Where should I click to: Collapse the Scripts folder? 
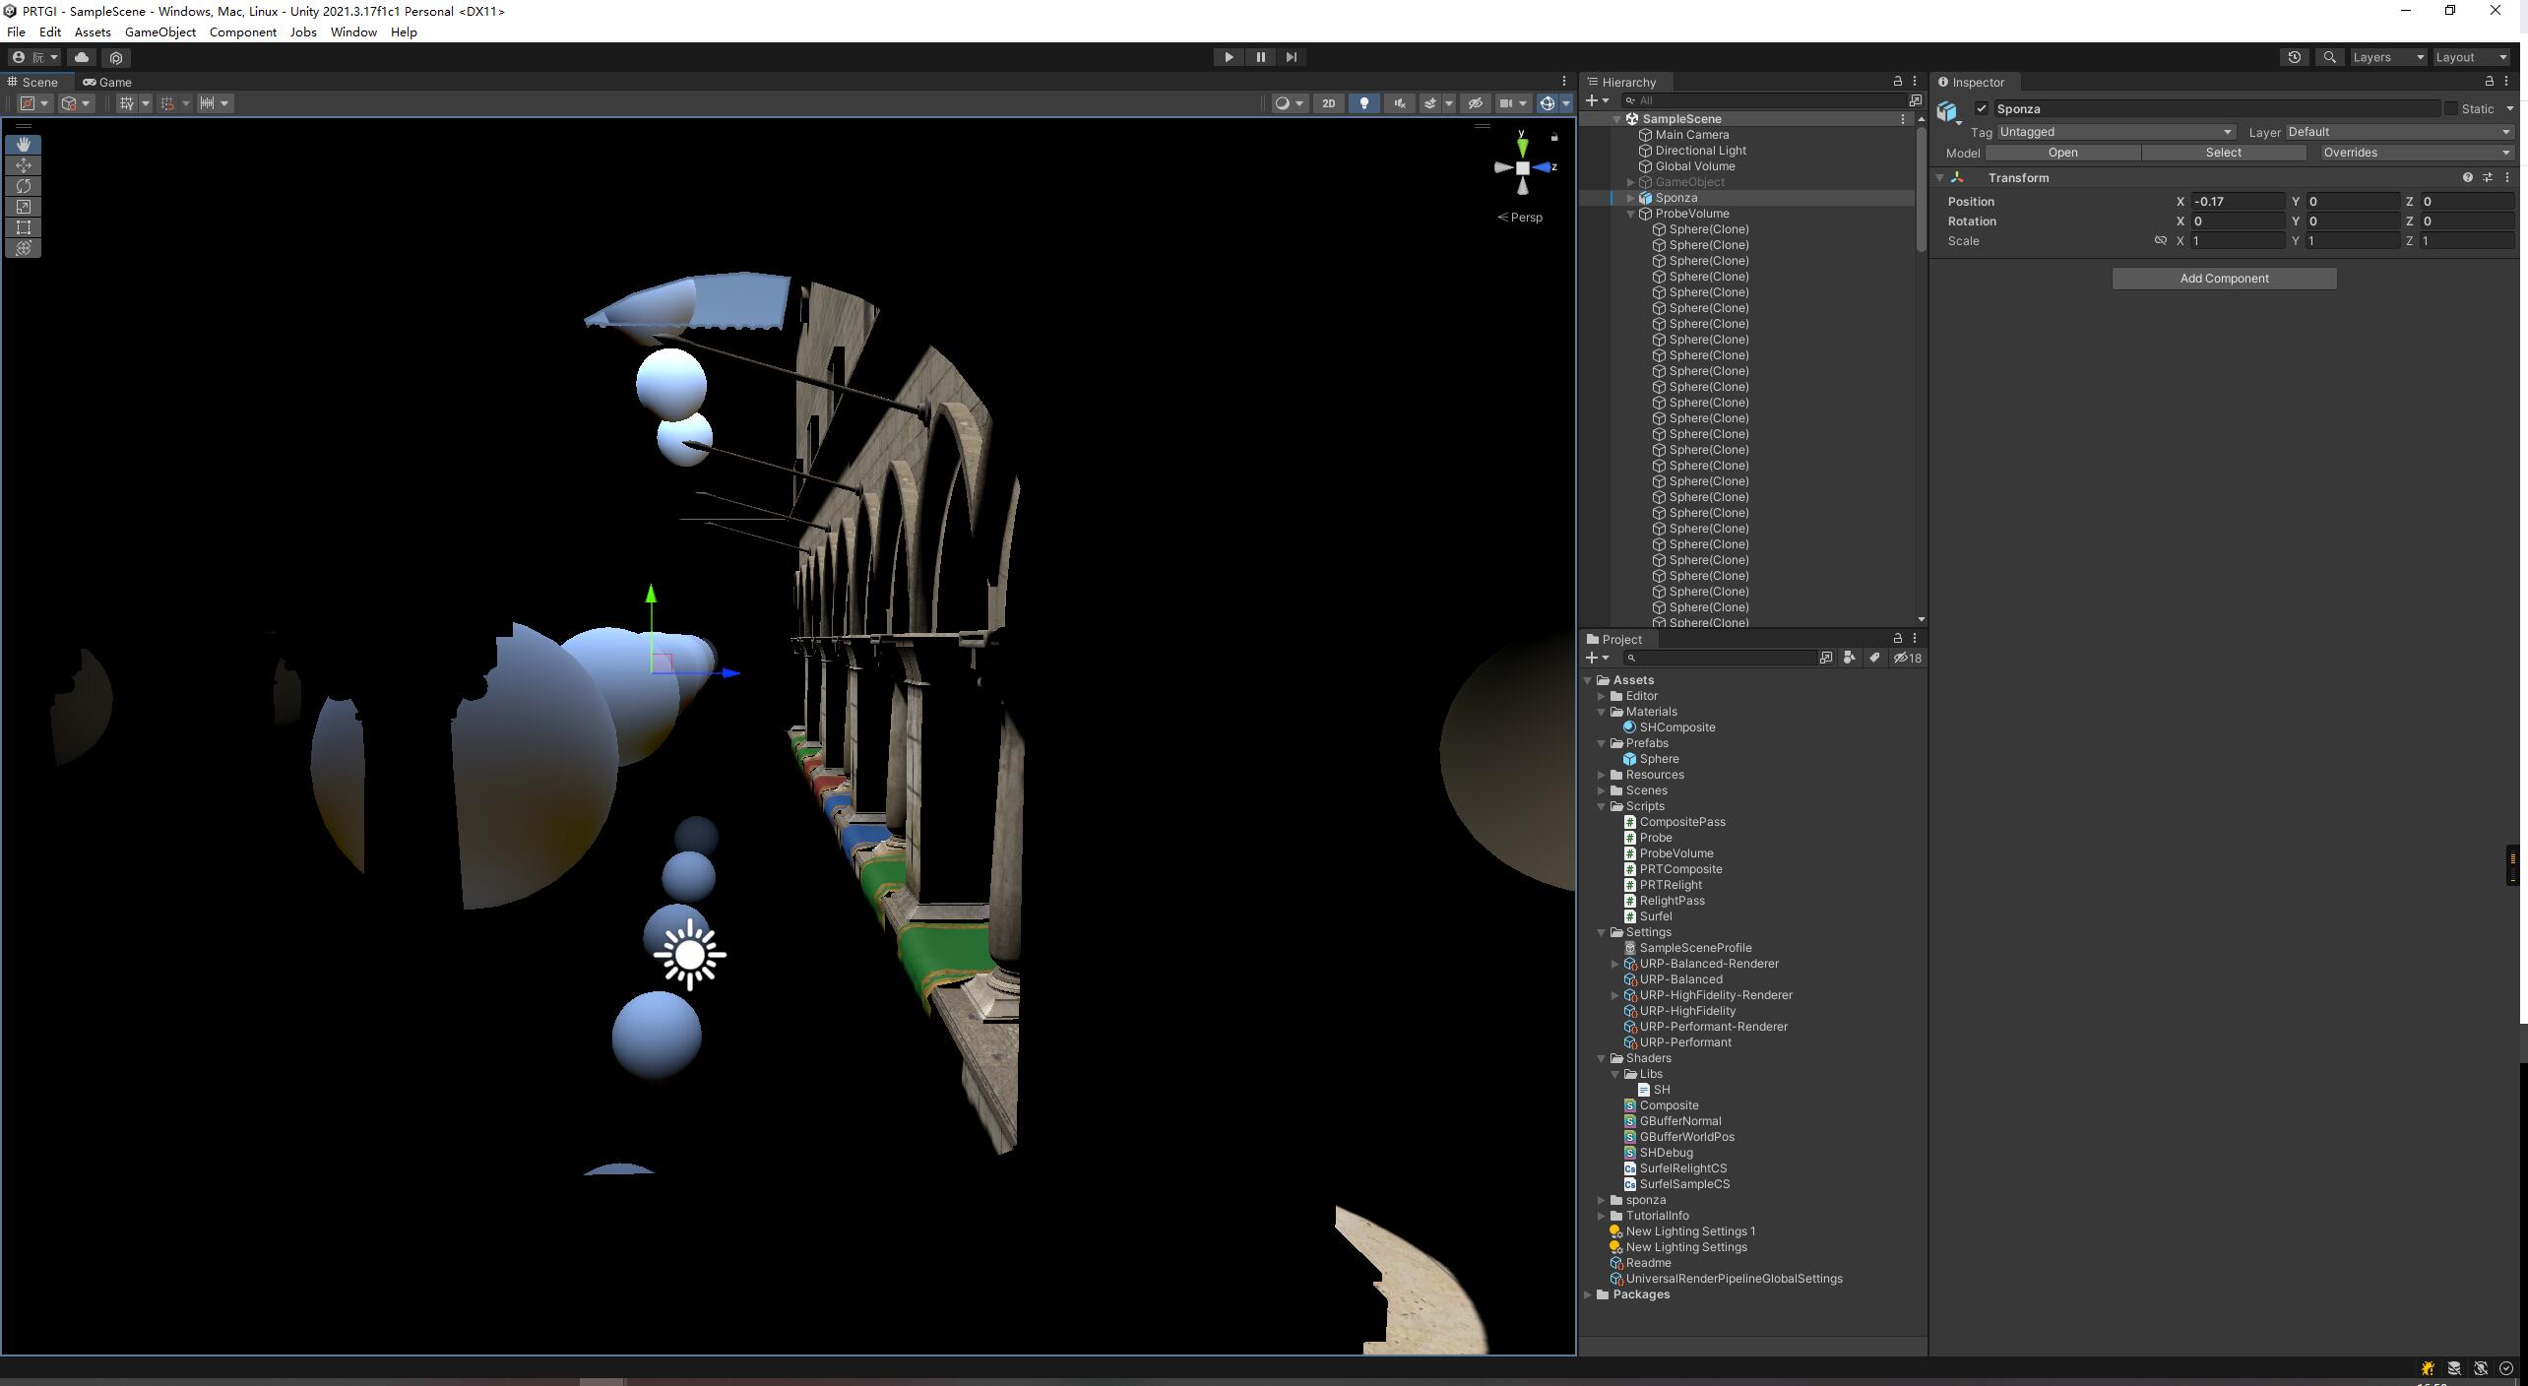tap(1602, 806)
